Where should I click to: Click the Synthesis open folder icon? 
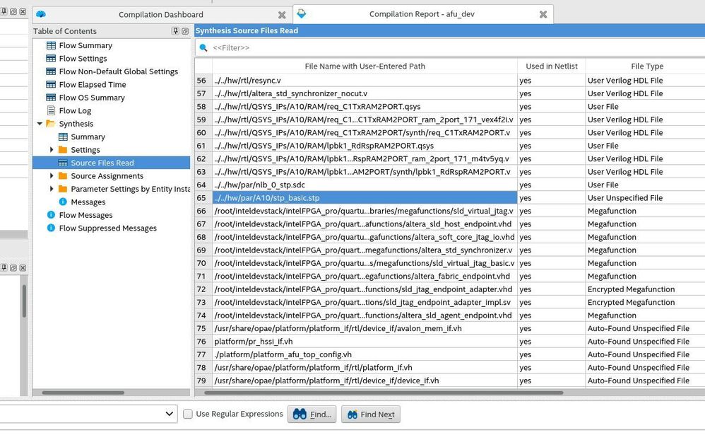51,124
